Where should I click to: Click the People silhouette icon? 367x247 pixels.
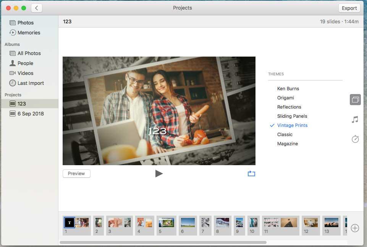coord(13,63)
